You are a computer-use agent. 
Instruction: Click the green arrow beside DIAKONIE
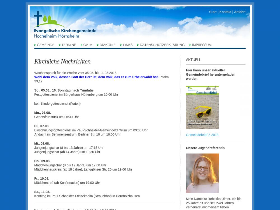98,45
